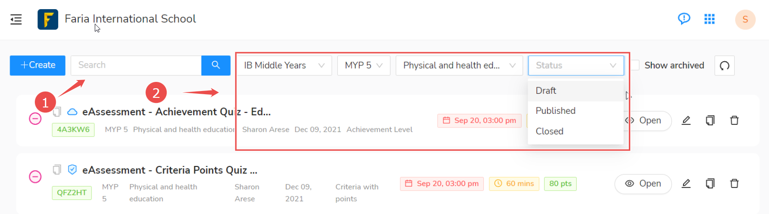
Task: Open the apps grid launcher
Action: [709, 19]
